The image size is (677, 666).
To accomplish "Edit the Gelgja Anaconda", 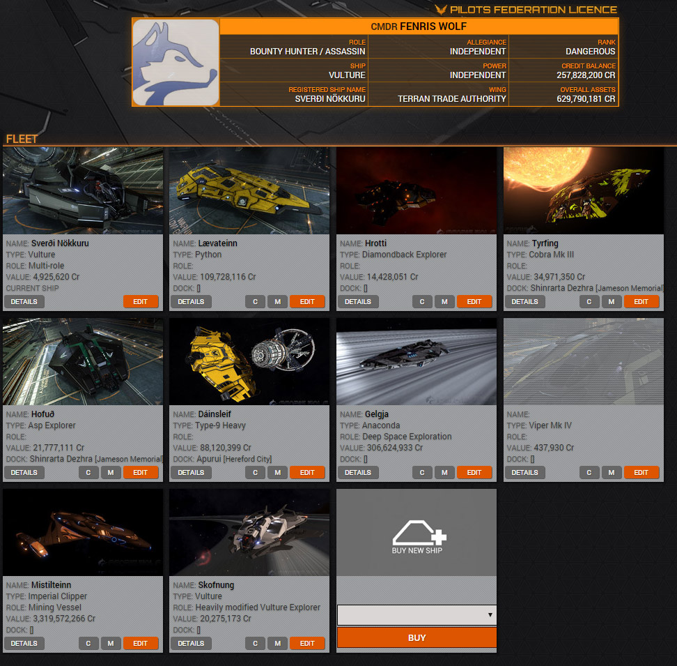I will [474, 472].
